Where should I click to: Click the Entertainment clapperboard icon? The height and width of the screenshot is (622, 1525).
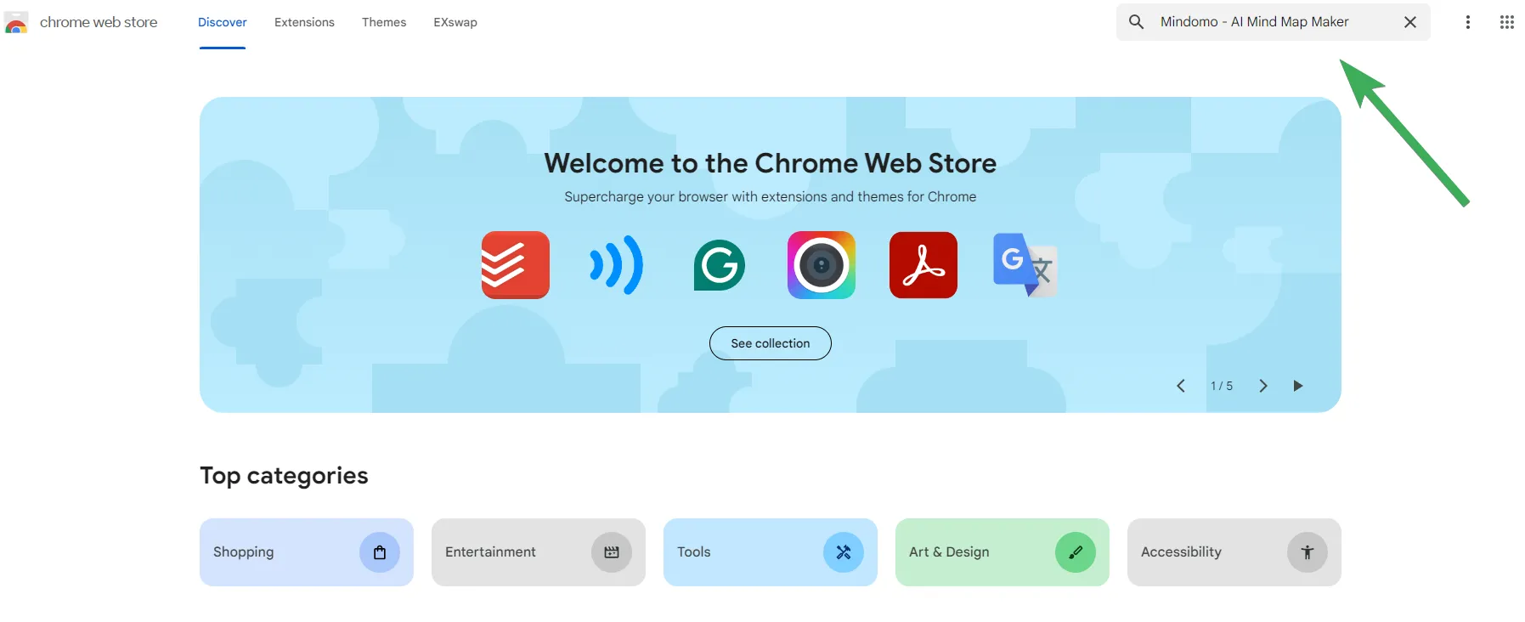click(x=612, y=552)
